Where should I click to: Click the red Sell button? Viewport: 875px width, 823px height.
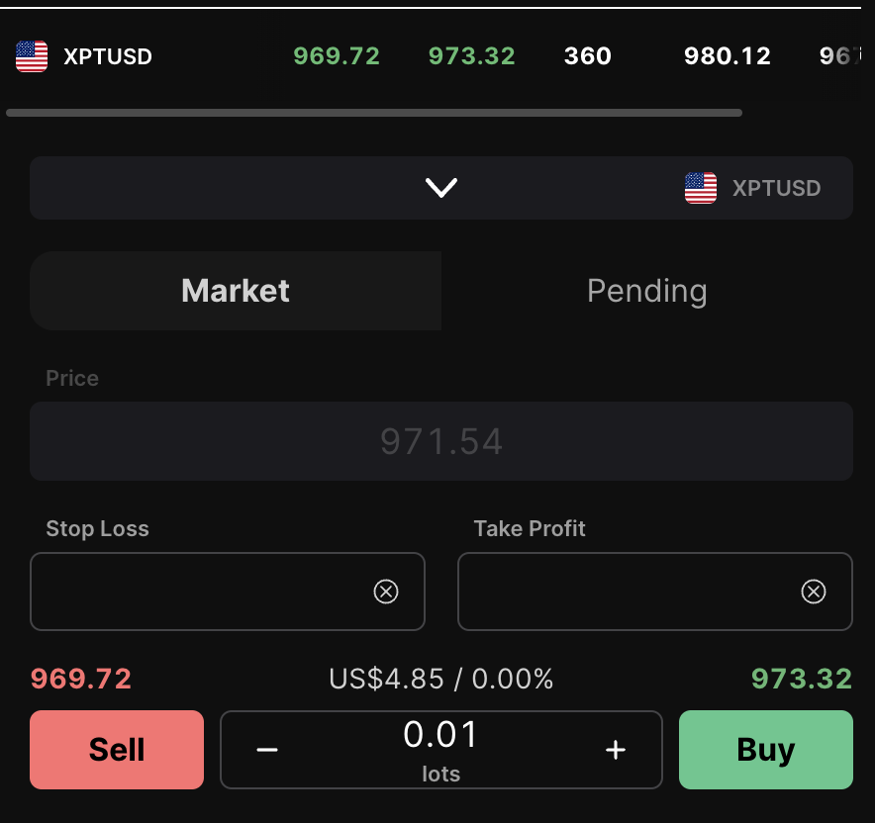pyautogui.click(x=117, y=750)
